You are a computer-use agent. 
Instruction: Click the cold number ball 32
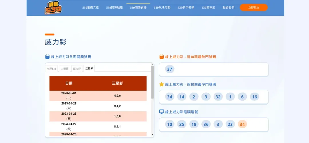(218, 97)
